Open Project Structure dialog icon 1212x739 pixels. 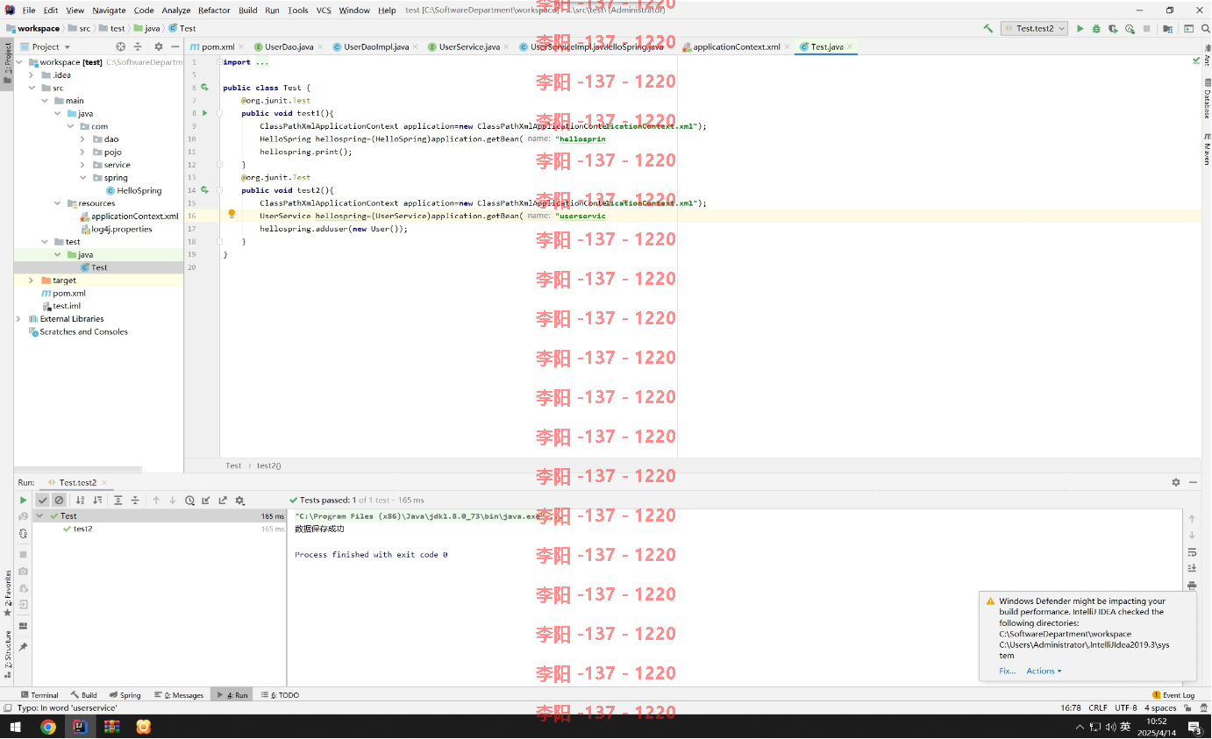pos(1166,28)
